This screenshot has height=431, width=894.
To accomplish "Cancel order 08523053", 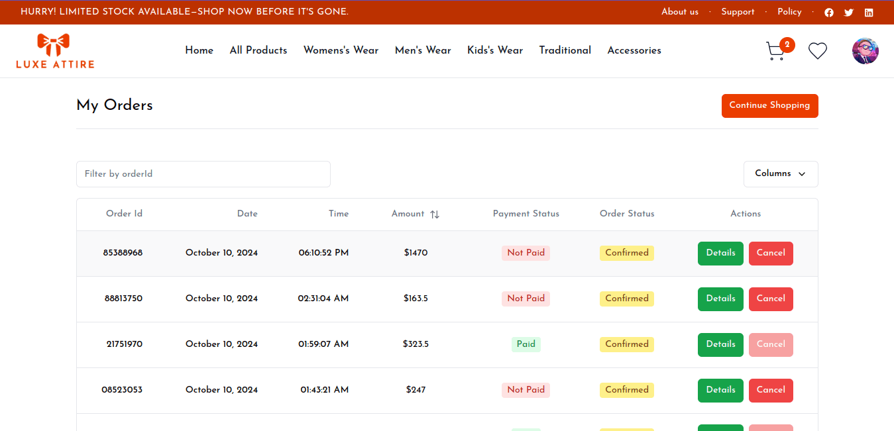I will pos(771,391).
